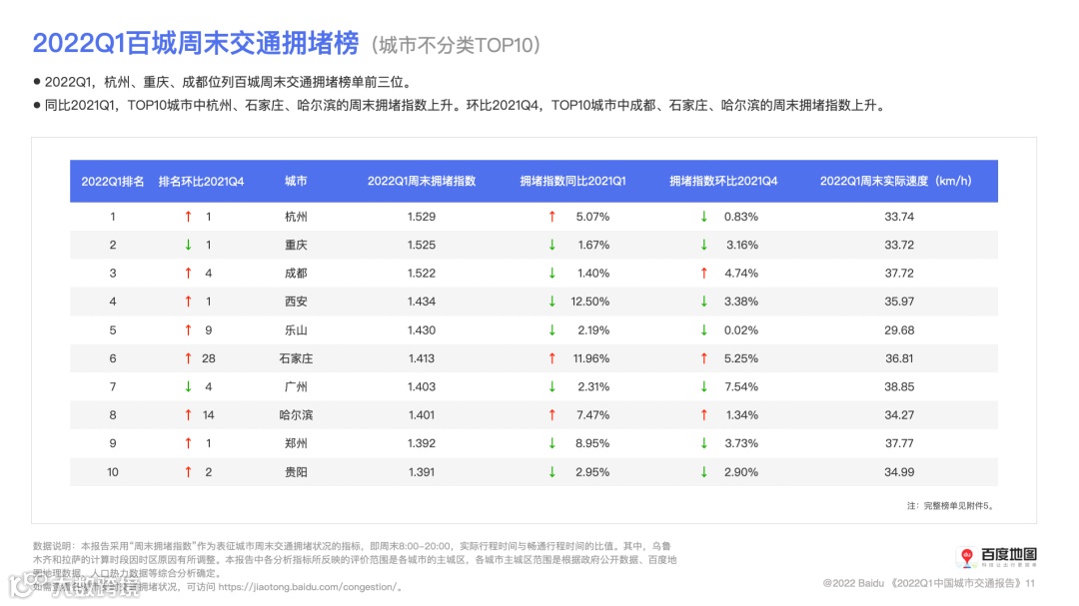1079x606 pixels.
Task: Click congestion index value 1.522
Action: [422, 274]
